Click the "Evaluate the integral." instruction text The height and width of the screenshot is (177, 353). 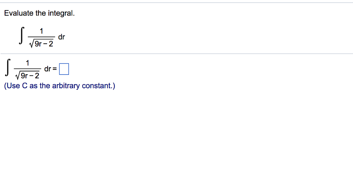tap(39, 13)
